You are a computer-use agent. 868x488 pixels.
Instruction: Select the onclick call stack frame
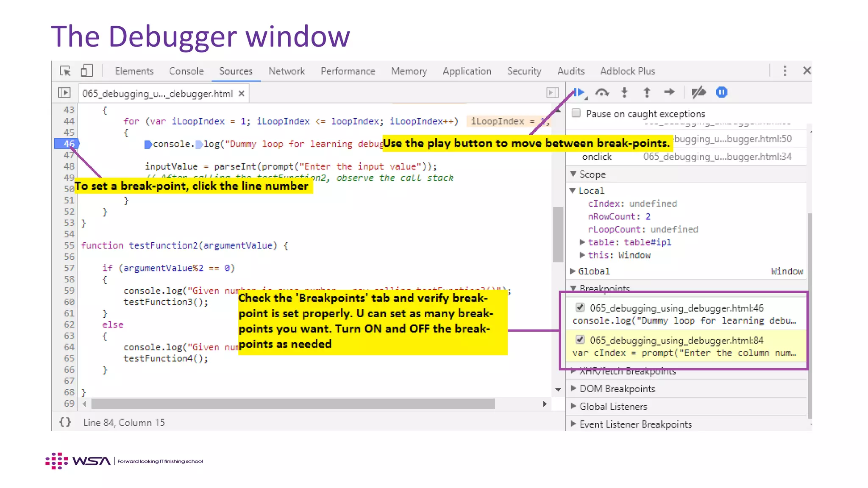click(597, 157)
